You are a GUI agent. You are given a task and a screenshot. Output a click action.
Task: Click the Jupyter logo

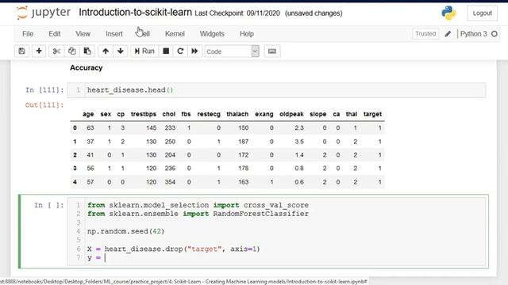pos(44,13)
